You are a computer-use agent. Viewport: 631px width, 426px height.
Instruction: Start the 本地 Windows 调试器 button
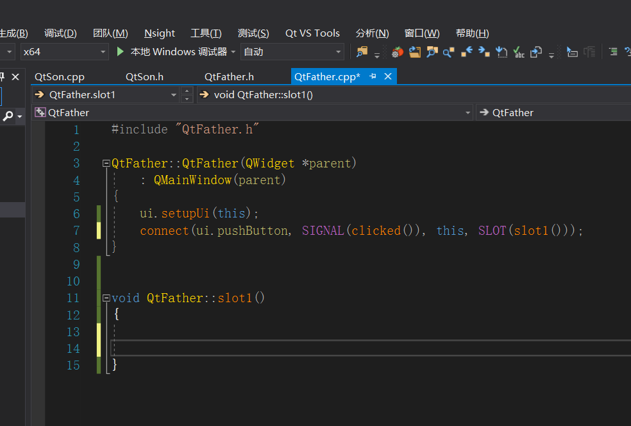point(172,52)
